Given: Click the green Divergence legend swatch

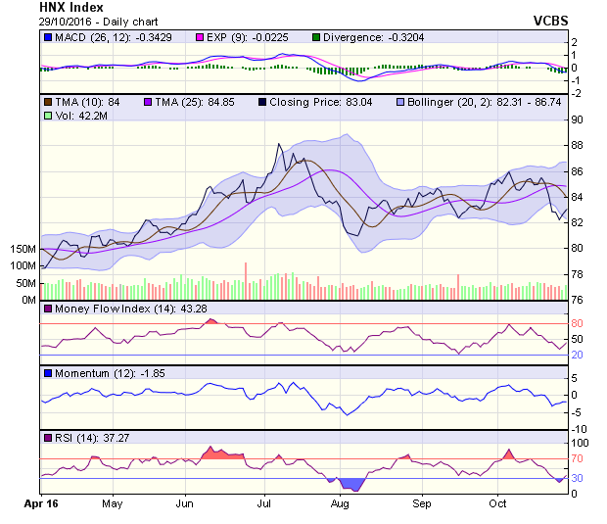Looking at the screenshot, I should 316,37.
